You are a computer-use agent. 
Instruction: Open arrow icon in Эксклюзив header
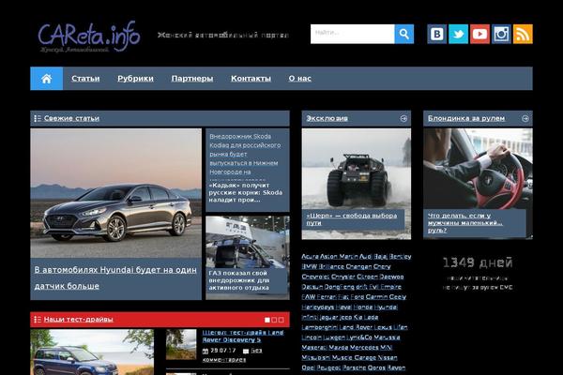click(x=403, y=118)
